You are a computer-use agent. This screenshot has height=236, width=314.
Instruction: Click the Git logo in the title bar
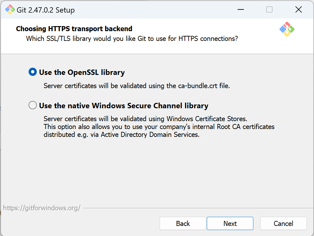click(x=10, y=9)
